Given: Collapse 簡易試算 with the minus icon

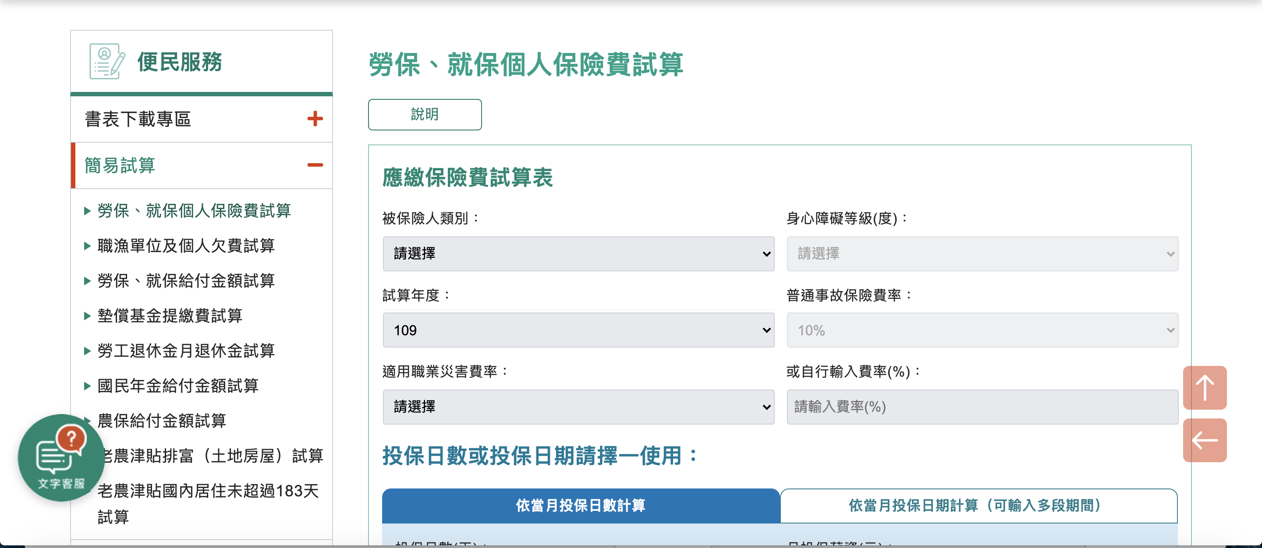Looking at the screenshot, I should click(315, 165).
